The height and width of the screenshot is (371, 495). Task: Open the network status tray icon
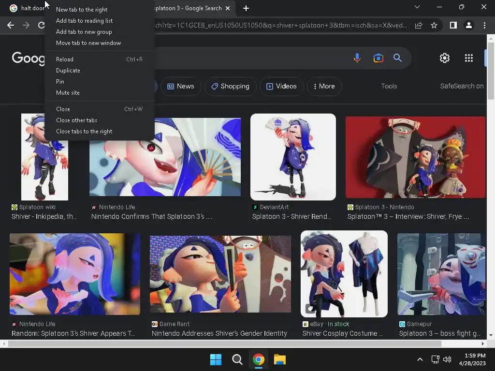(x=436, y=359)
